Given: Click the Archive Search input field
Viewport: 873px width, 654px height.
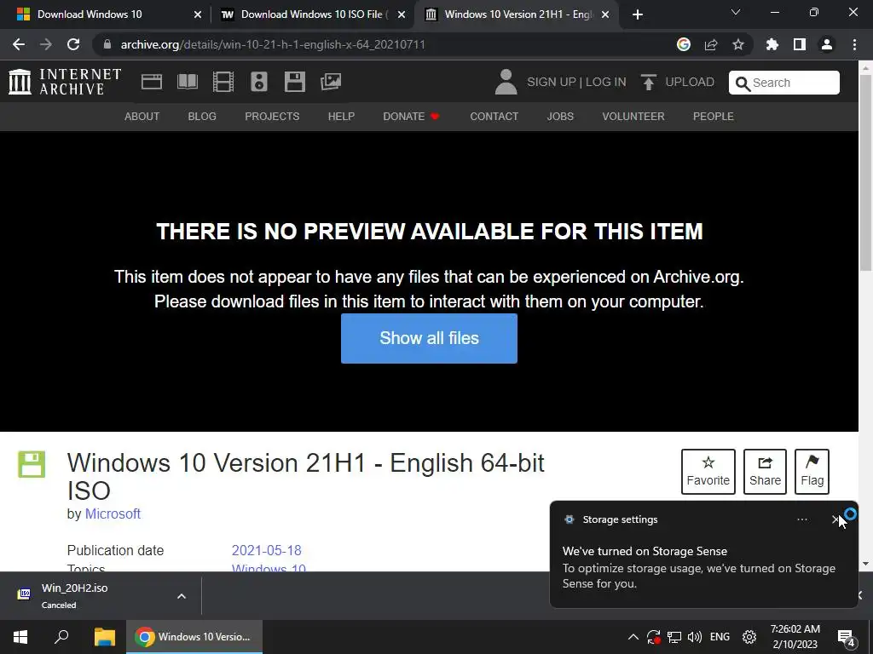Looking at the screenshot, I should tap(784, 83).
